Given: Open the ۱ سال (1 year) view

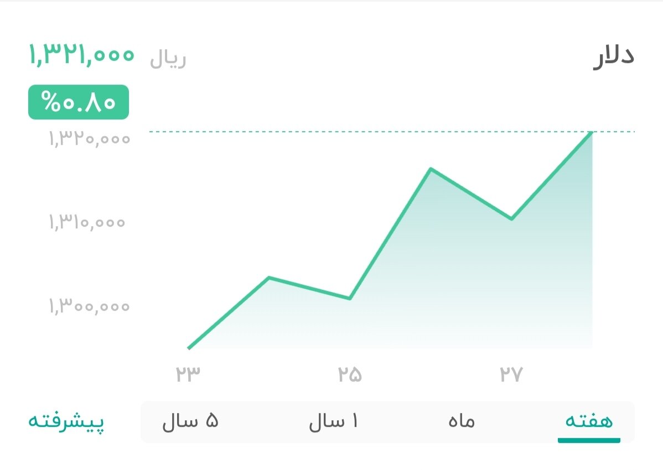Looking at the screenshot, I should (x=334, y=421).
